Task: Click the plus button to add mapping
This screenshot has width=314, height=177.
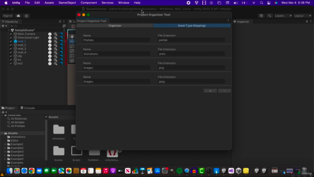Action: [x=210, y=91]
